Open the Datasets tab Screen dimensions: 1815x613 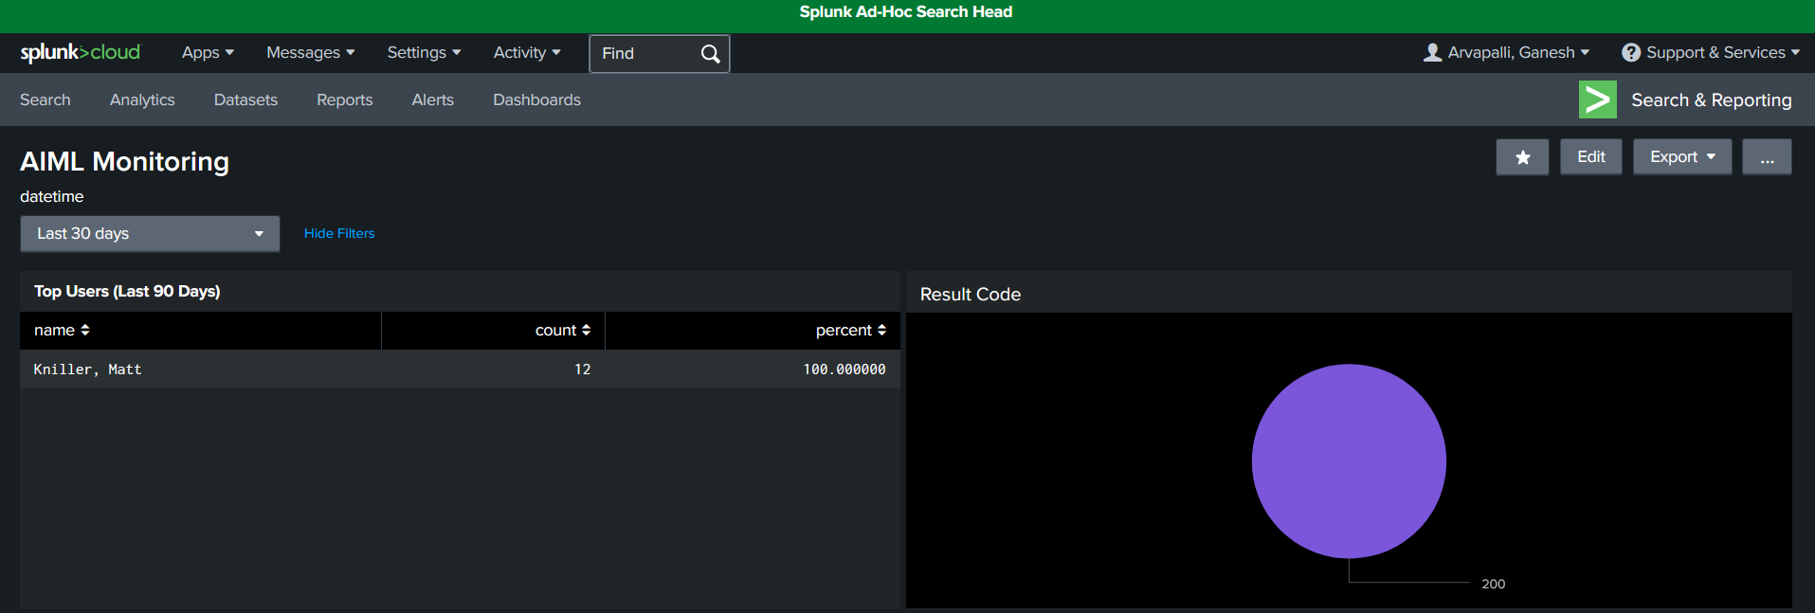(245, 99)
